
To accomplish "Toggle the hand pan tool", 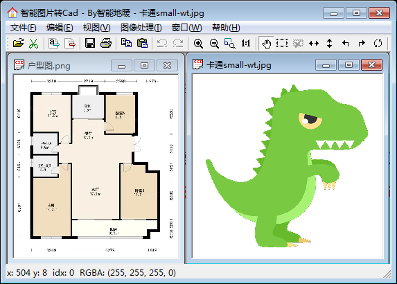I will click(266, 43).
